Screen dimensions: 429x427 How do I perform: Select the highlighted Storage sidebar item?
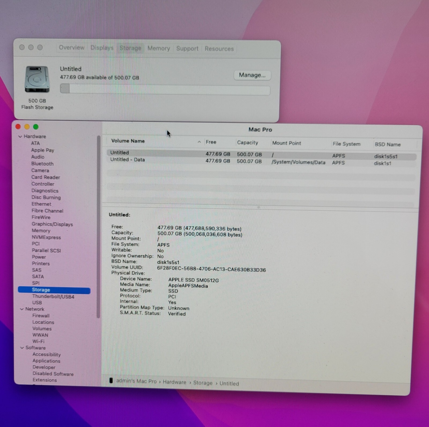tap(54, 290)
